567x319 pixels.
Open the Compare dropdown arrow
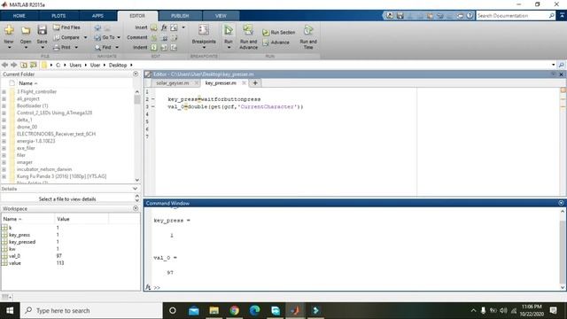tap(85, 37)
